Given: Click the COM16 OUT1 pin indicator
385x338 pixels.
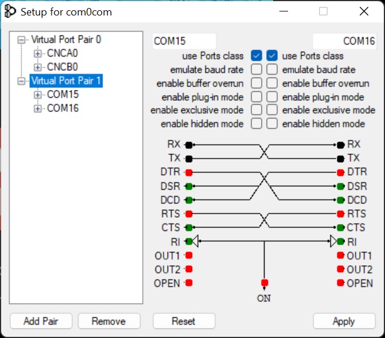Looking at the screenshot, I should pyautogui.click(x=341, y=255).
